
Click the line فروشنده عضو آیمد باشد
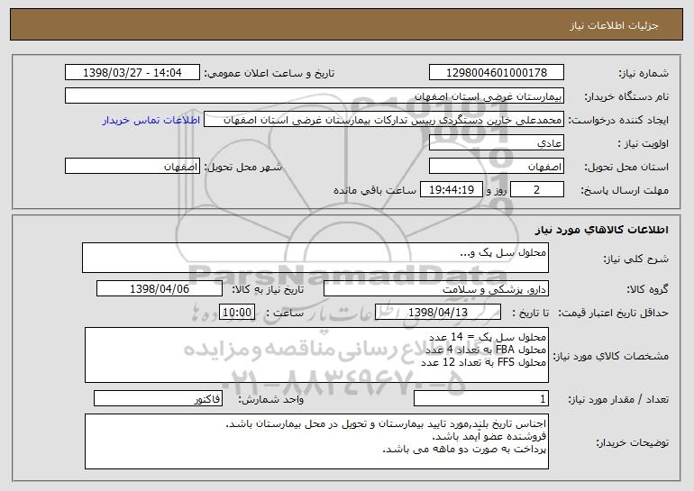[x=489, y=436]
